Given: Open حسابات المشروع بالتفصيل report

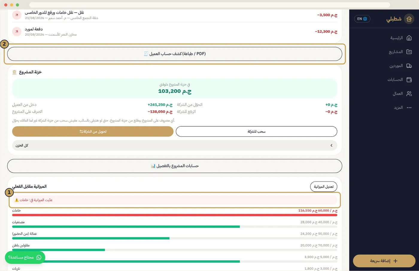Looking at the screenshot, I should pyautogui.click(x=174, y=166).
